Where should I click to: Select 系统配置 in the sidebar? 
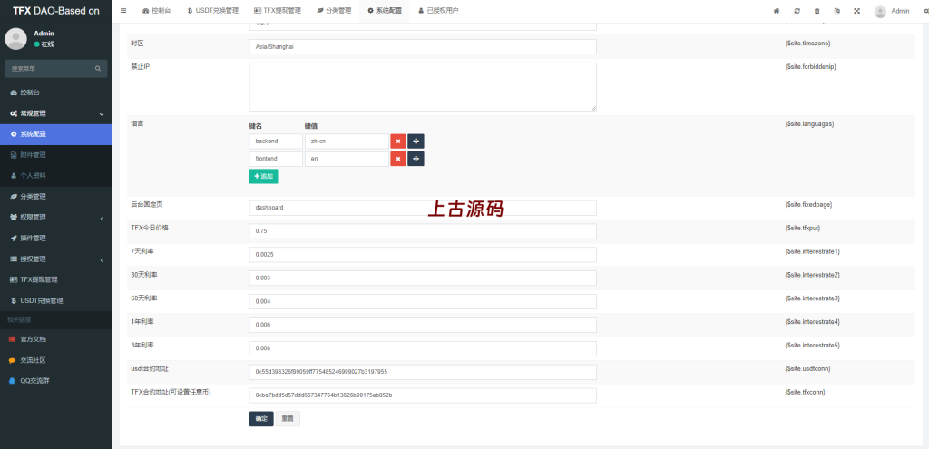56,134
